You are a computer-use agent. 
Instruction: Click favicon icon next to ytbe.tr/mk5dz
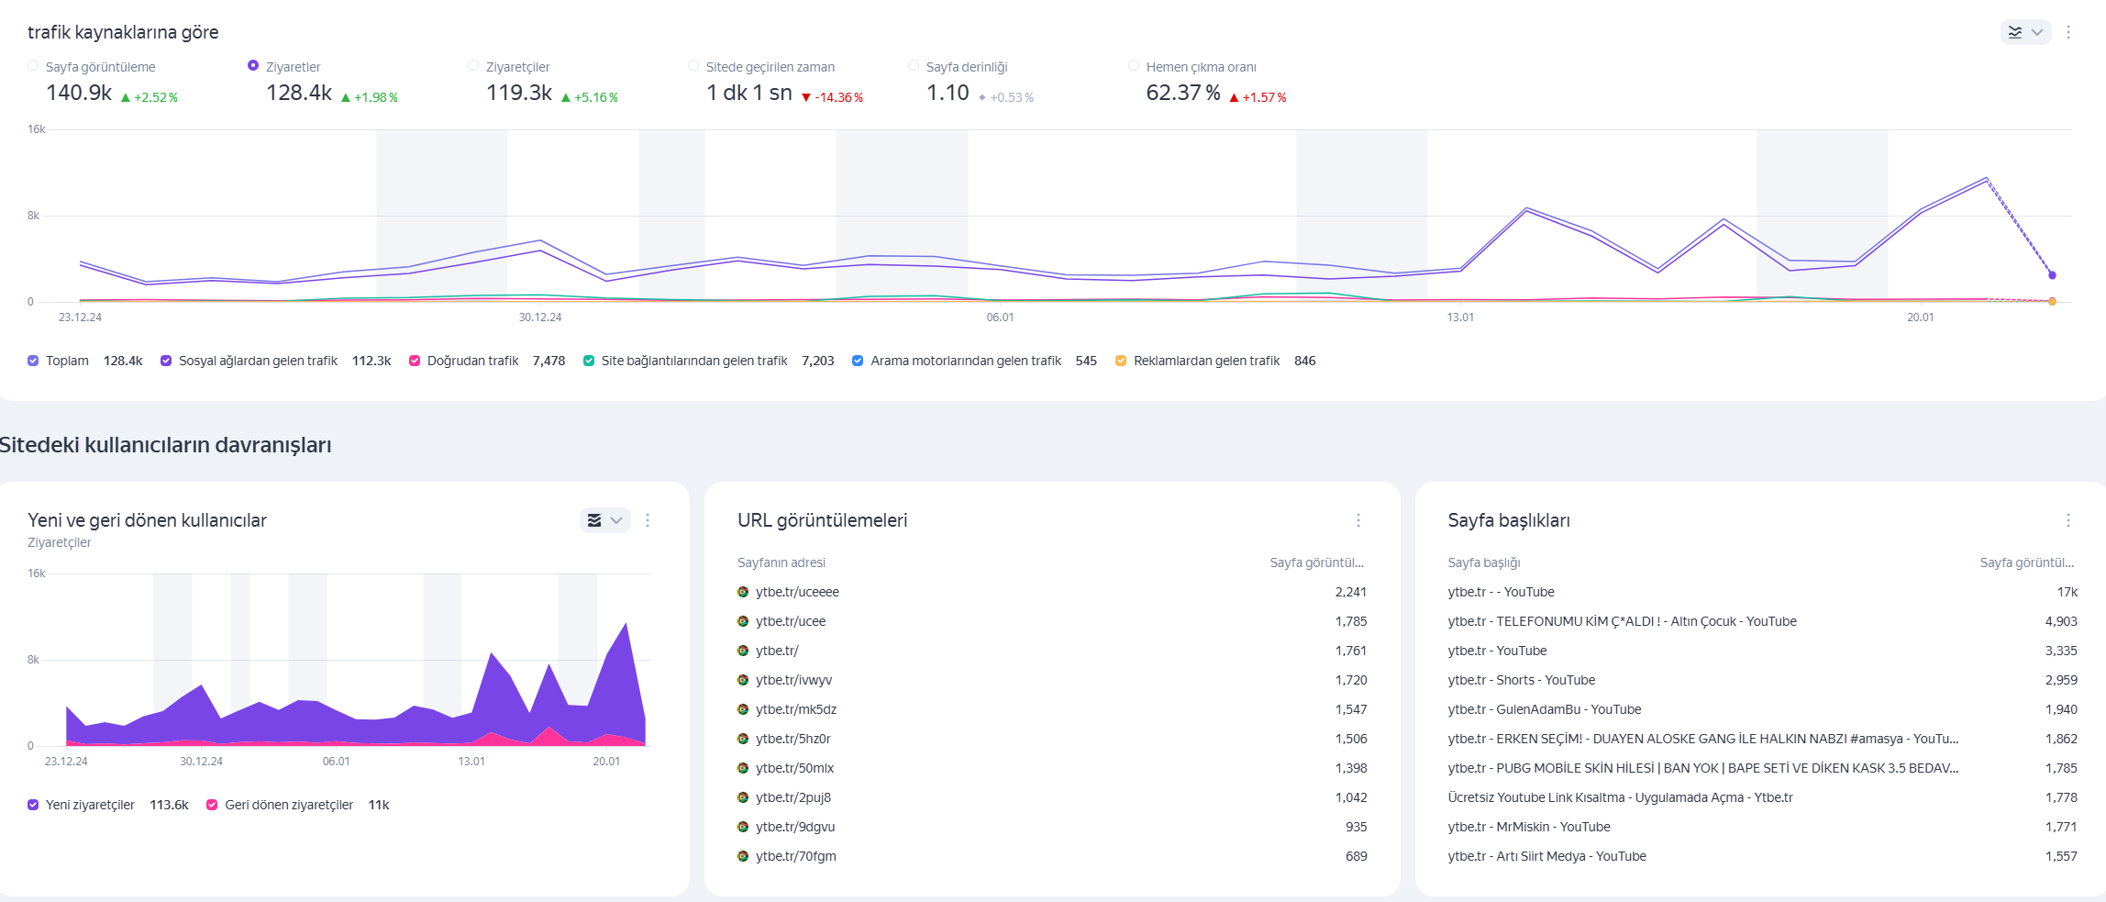743,709
